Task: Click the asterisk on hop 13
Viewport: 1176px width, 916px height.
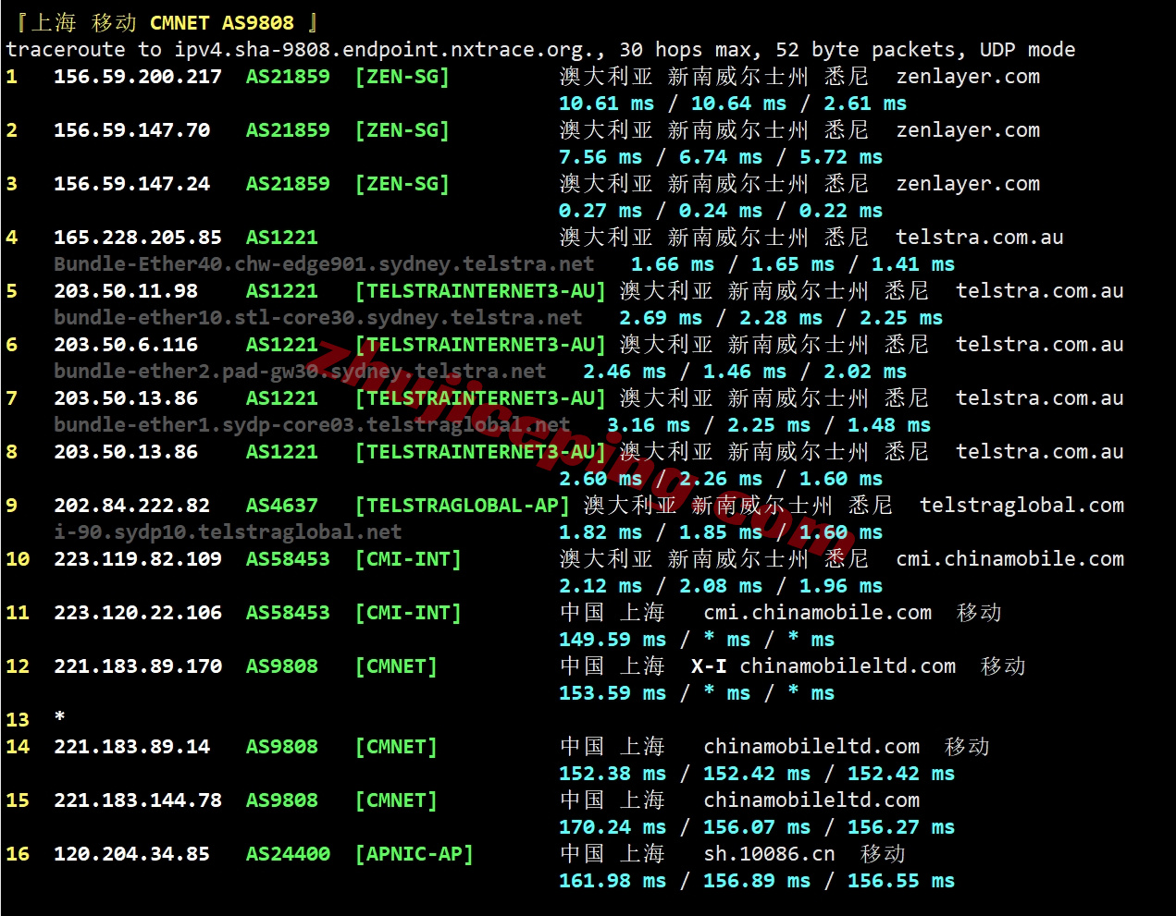Action: tap(60, 718)
